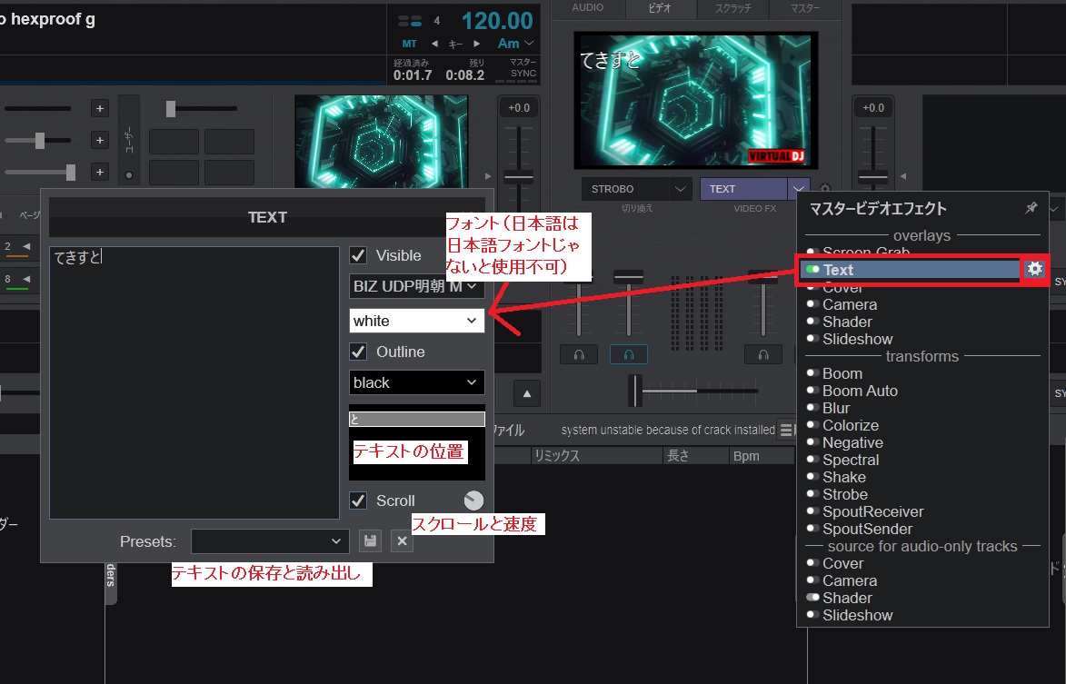Click into the text input area showing てきすと
This screenshot has height=684, width=1066.
[x=194, y=382]
